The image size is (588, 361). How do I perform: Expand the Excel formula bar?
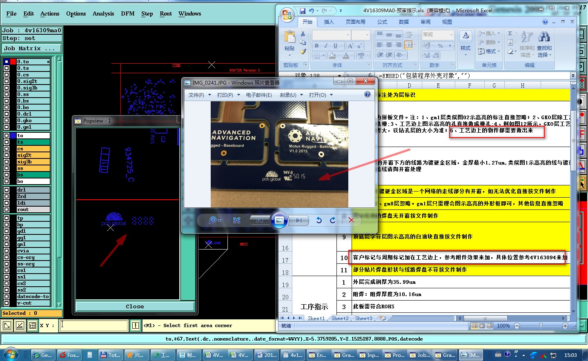pos(573,76)
